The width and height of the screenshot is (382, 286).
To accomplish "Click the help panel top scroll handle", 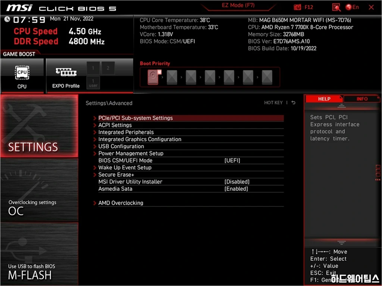I will pyautogui.click(x=341, y=106).
